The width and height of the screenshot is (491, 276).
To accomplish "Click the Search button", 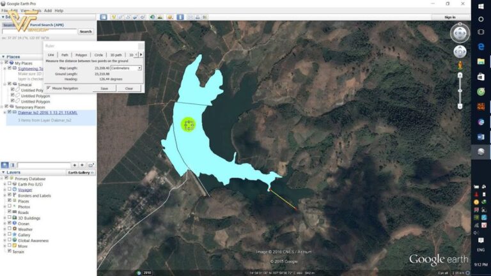I will 86,31.
